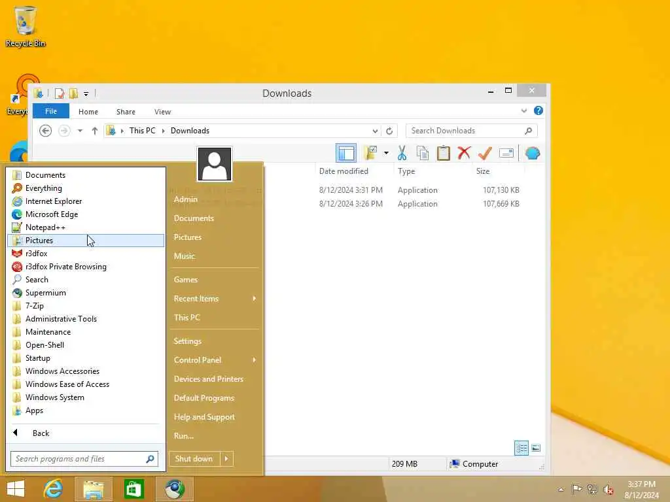Expand Administrative Tools folder
The width and height of the screenshot is (670, 502).
tap(86, 319)
